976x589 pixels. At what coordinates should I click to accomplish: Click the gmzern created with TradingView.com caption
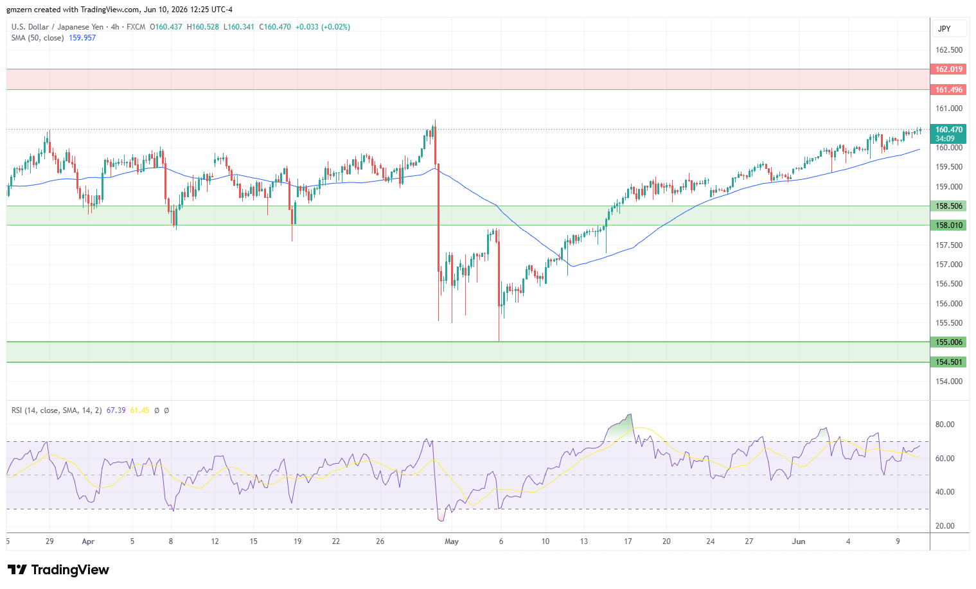tap(120, 10)
